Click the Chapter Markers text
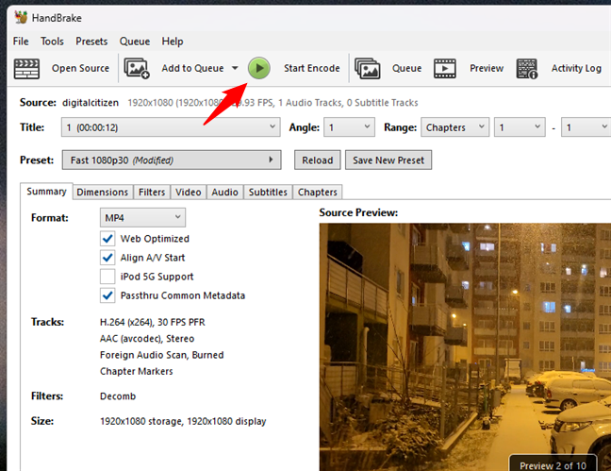This screenshot has height=471, width=611. click(137, 371)
